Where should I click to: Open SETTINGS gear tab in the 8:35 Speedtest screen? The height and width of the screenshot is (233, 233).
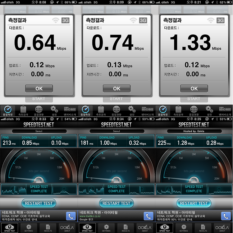(x=184, y=228)
